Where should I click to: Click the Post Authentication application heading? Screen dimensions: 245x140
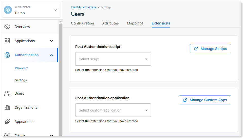click(x=102, y=98)
